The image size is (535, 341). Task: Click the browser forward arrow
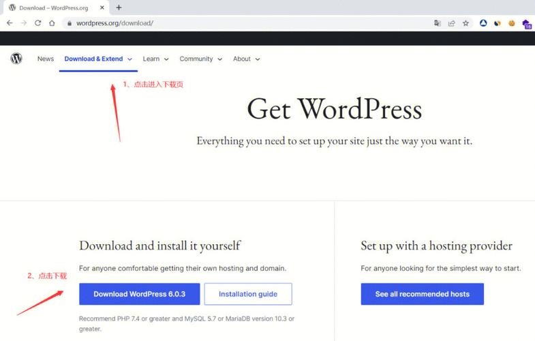[24, 23]
